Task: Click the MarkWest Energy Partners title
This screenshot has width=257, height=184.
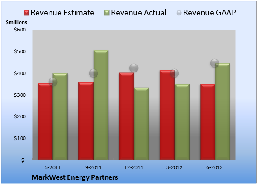Action: [75, 177]
